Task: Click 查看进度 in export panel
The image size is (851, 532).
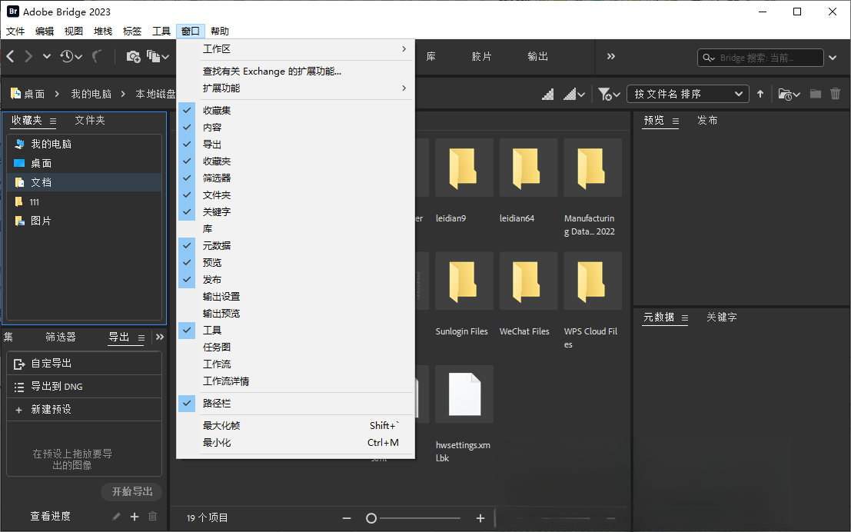Action: tap(51, 517)
